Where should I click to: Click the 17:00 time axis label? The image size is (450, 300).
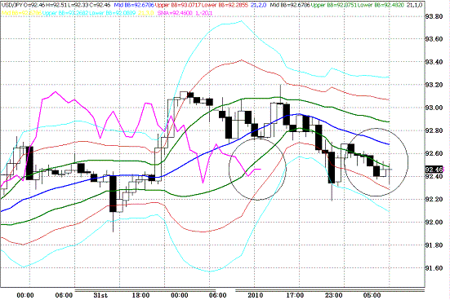tap(295, 295)
